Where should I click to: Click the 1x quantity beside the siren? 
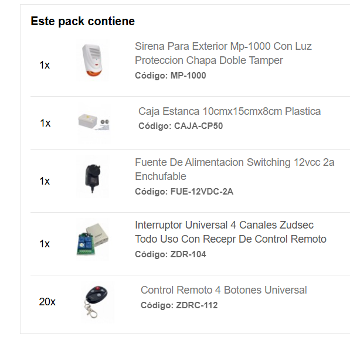coord(45,65)
